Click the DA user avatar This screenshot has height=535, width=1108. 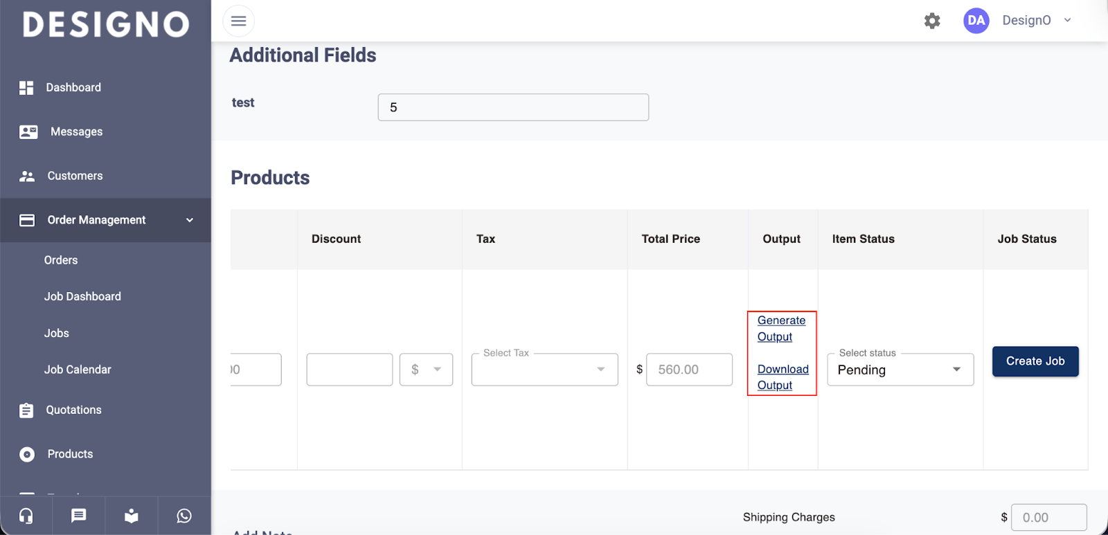[x=976, y=21]
